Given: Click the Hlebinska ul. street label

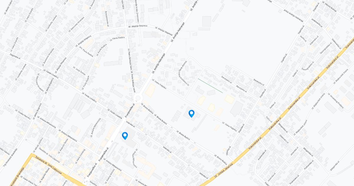Looking at the screenshot, I should click(x=285, y=139).
